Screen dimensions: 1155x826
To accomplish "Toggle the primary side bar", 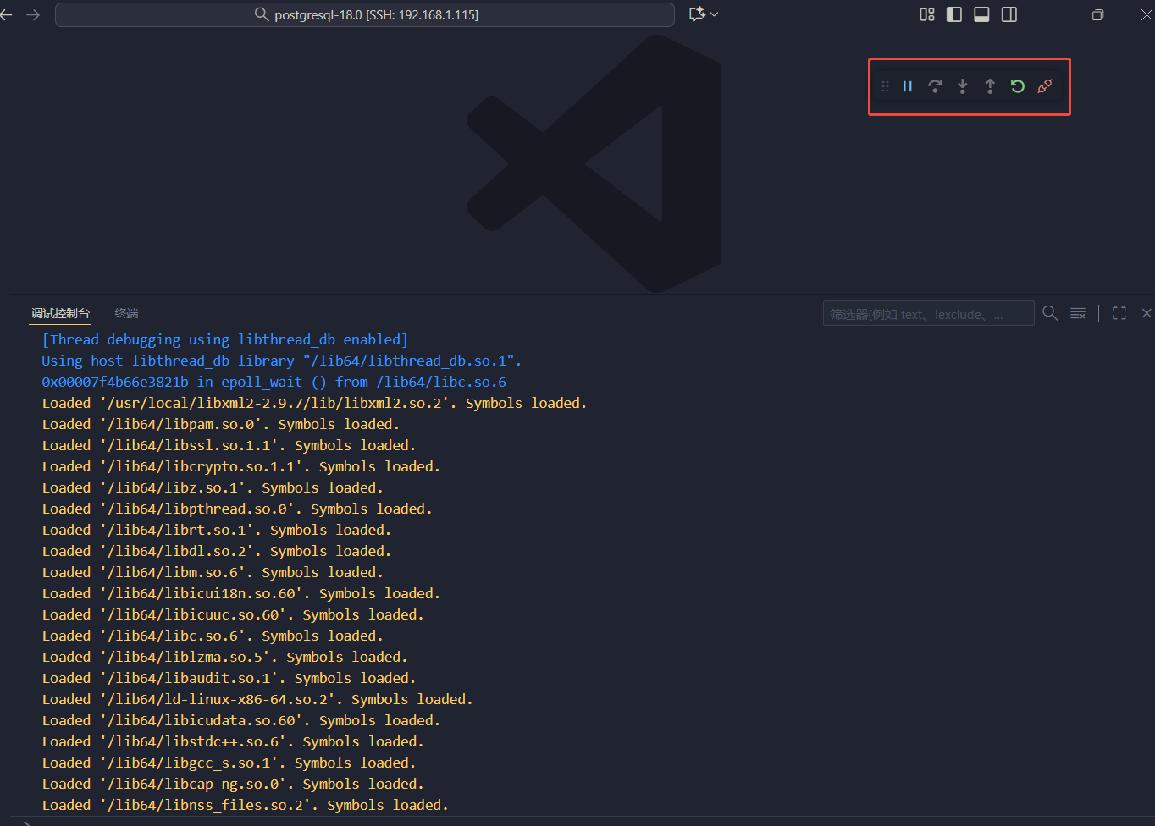I will [x=954, y=14].
